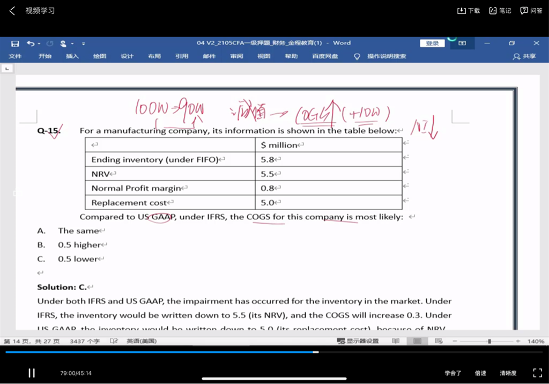Open ribbon display options icon
Viewport: 549px width, 384px height.
462,43
